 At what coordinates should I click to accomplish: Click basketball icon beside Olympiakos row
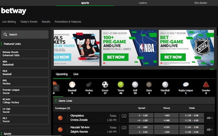(x=60, y=118)
